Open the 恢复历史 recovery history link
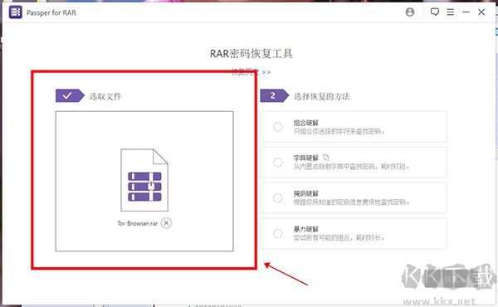 245,71
